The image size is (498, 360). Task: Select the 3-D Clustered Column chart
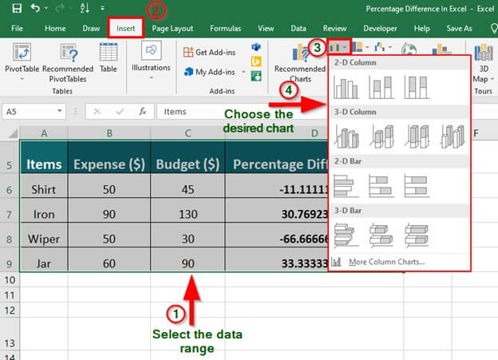coord(346,136)
